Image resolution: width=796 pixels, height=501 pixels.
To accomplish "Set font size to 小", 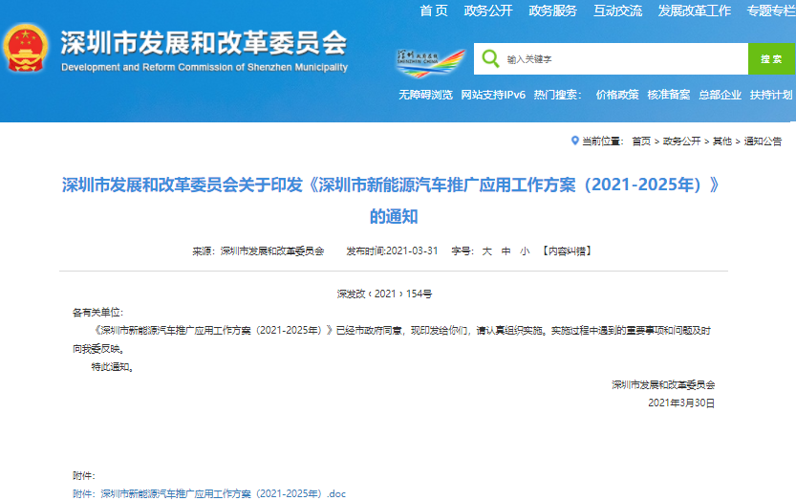I will 524,250.
